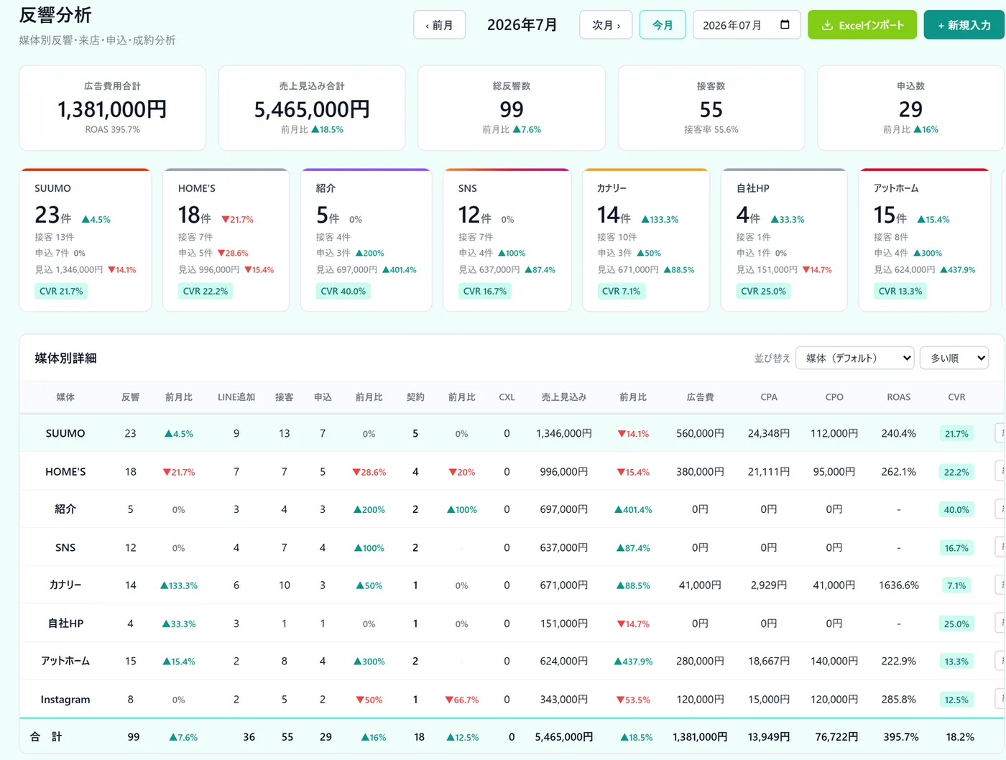Click the 申込数 summary card
This screenshot has width=1006, height=760.
click(x=910, y=108)
